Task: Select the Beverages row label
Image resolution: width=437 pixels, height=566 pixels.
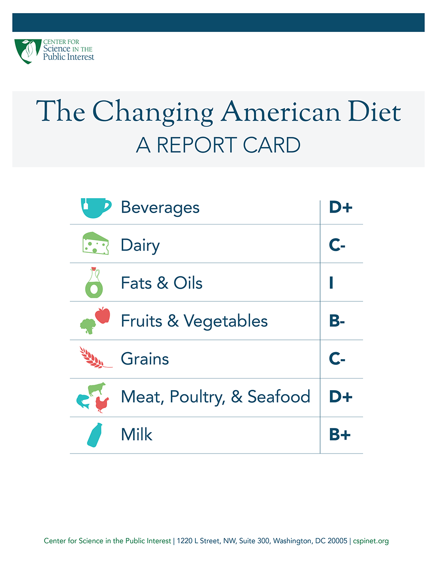Action: tap(160, 208)
